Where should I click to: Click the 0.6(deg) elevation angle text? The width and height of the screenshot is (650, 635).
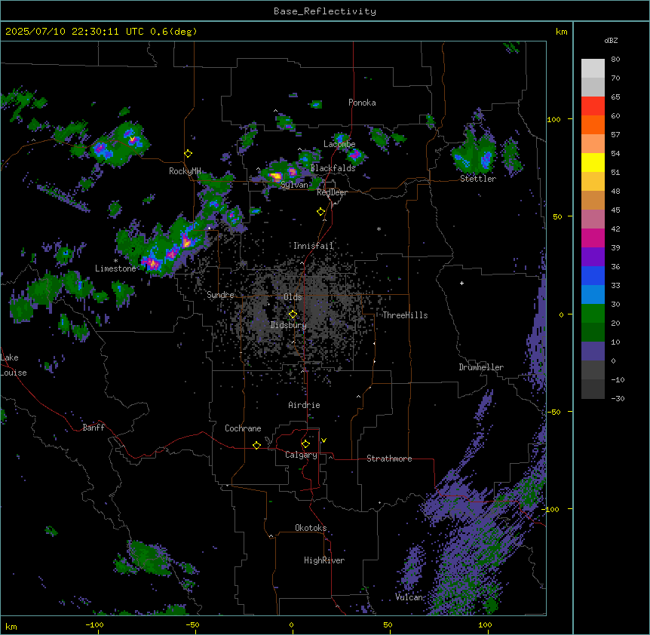[173, 32]
